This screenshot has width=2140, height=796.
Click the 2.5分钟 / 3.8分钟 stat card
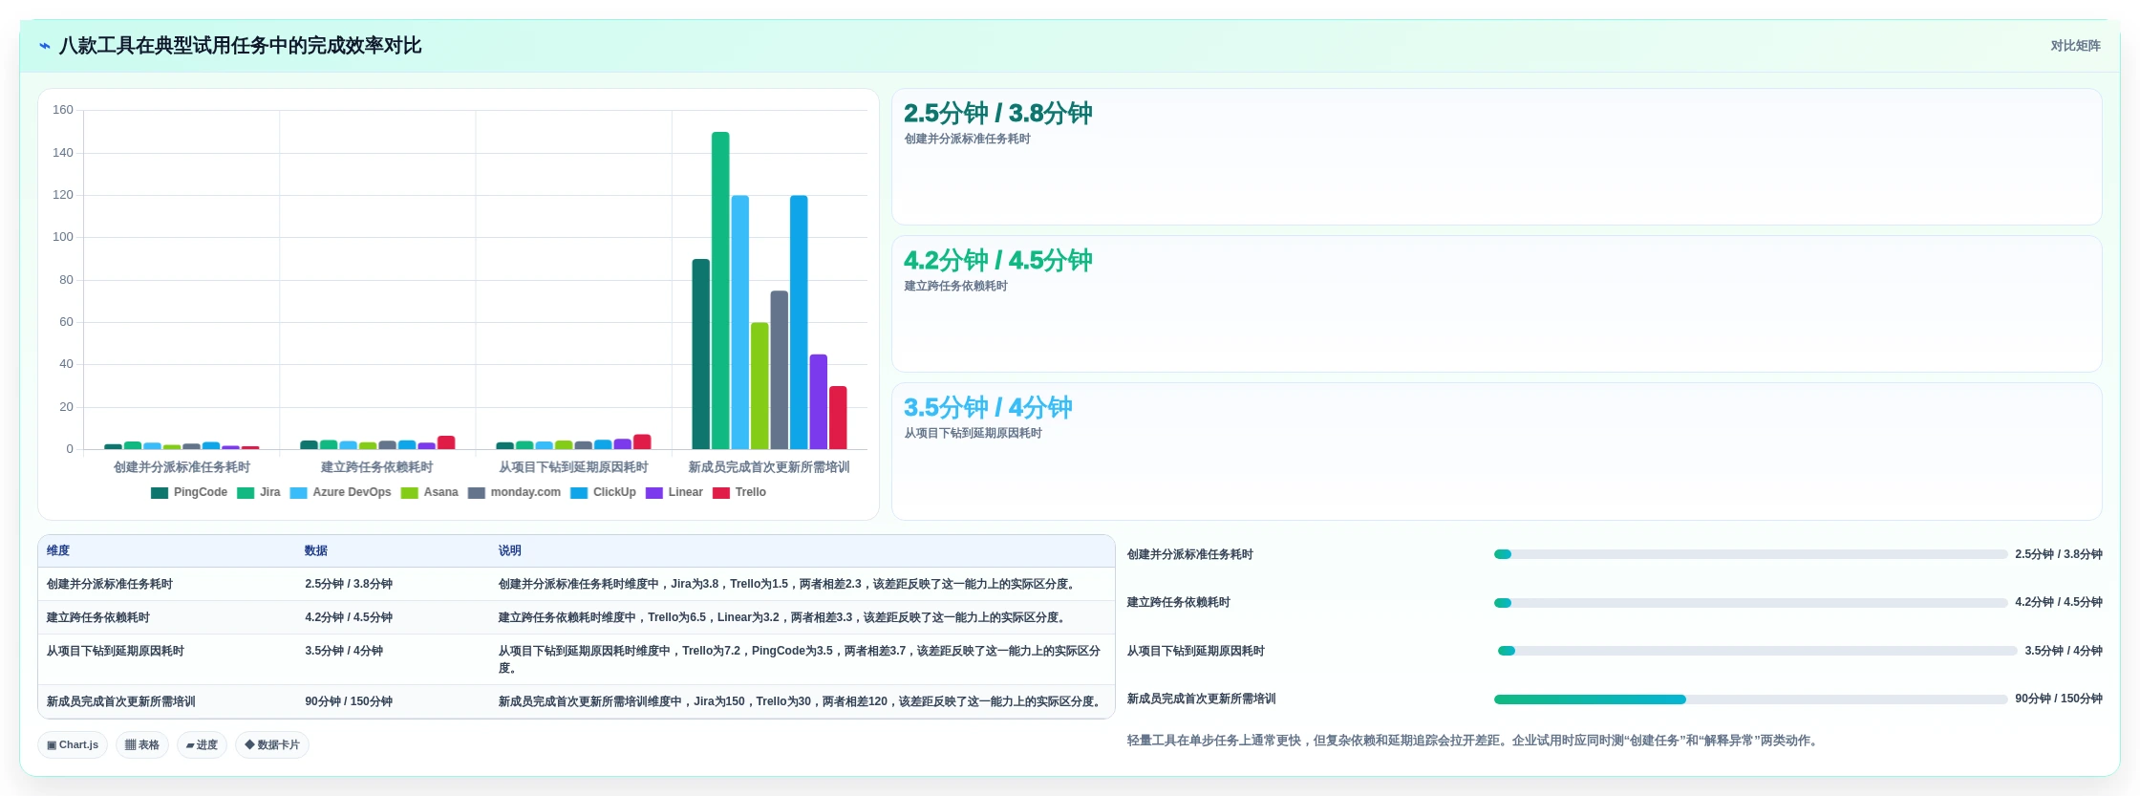[1497, 157]
